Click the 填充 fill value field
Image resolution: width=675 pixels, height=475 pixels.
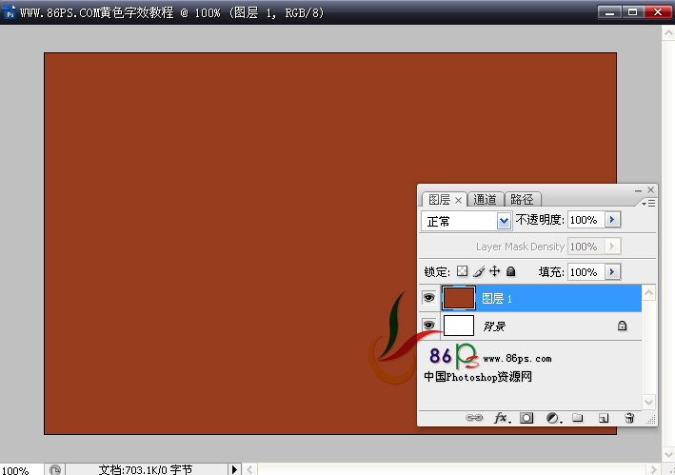coord(586,272)
